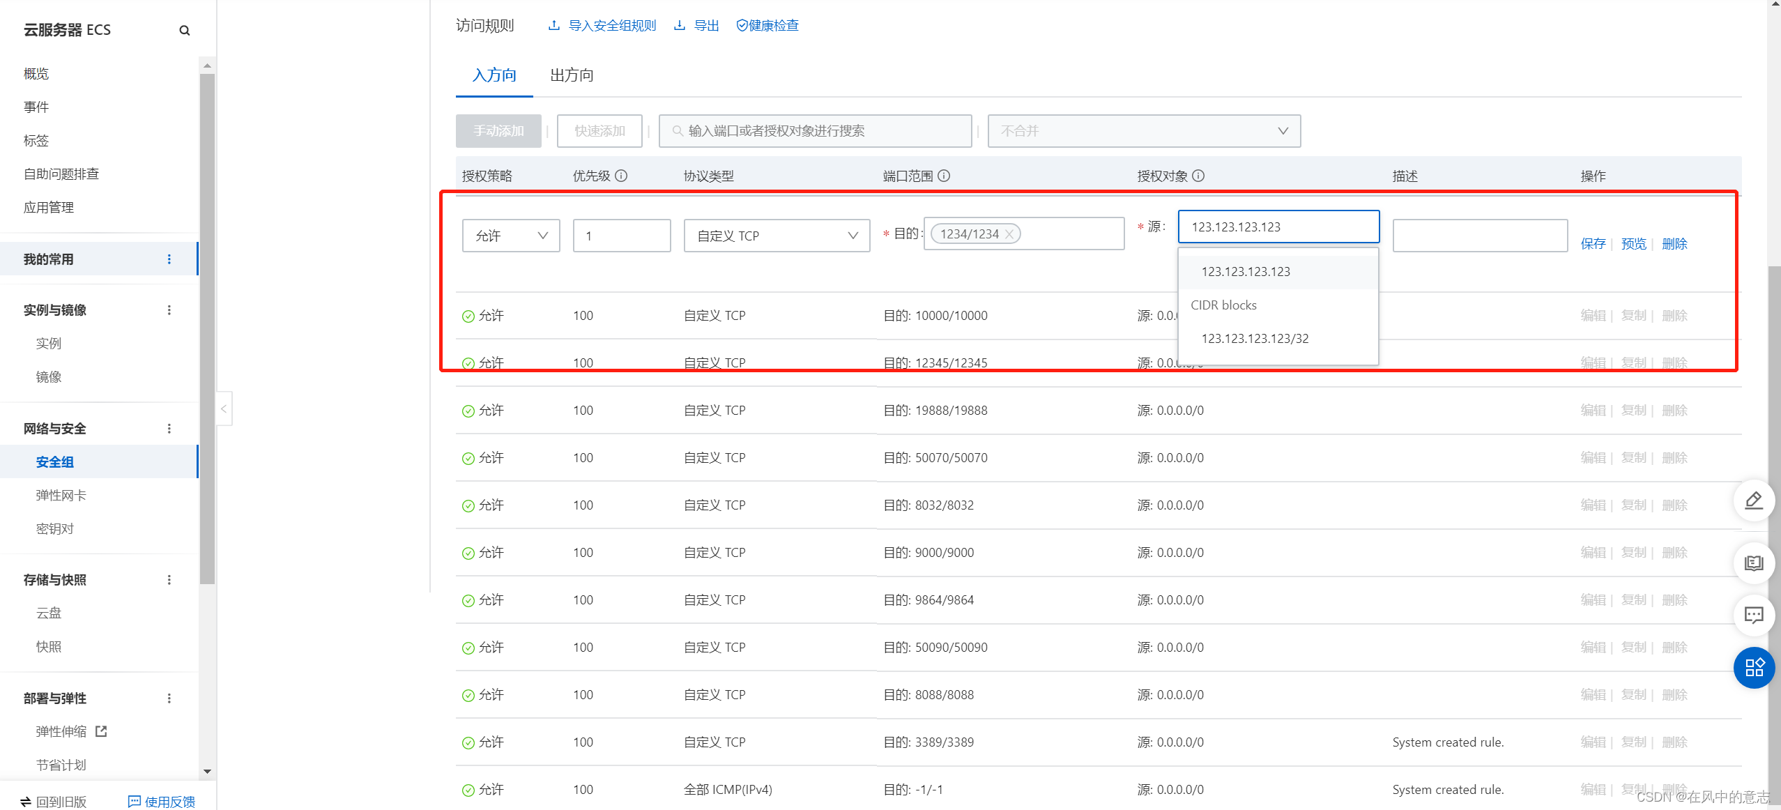Screen dimensions: 1781x810
Task: Open 应用管理 in sidebar
Action: 49,208
